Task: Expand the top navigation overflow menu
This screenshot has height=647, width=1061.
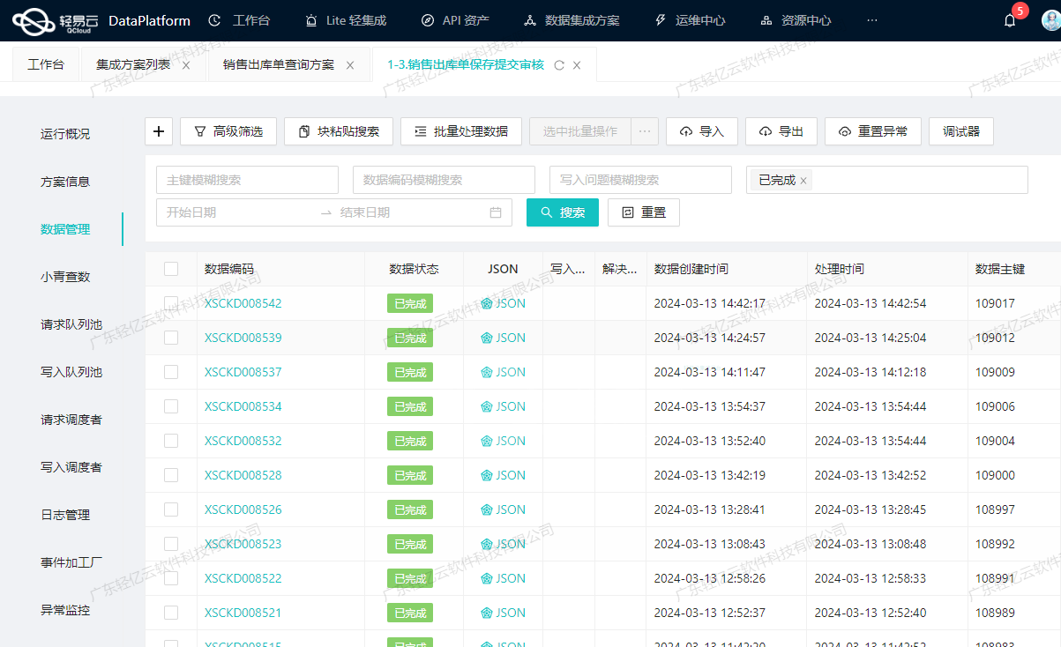Action: pyautogui.click(x=872, y=19)
